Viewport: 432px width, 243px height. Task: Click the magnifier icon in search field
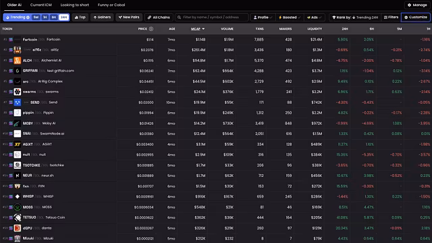(x=179, y=18)
